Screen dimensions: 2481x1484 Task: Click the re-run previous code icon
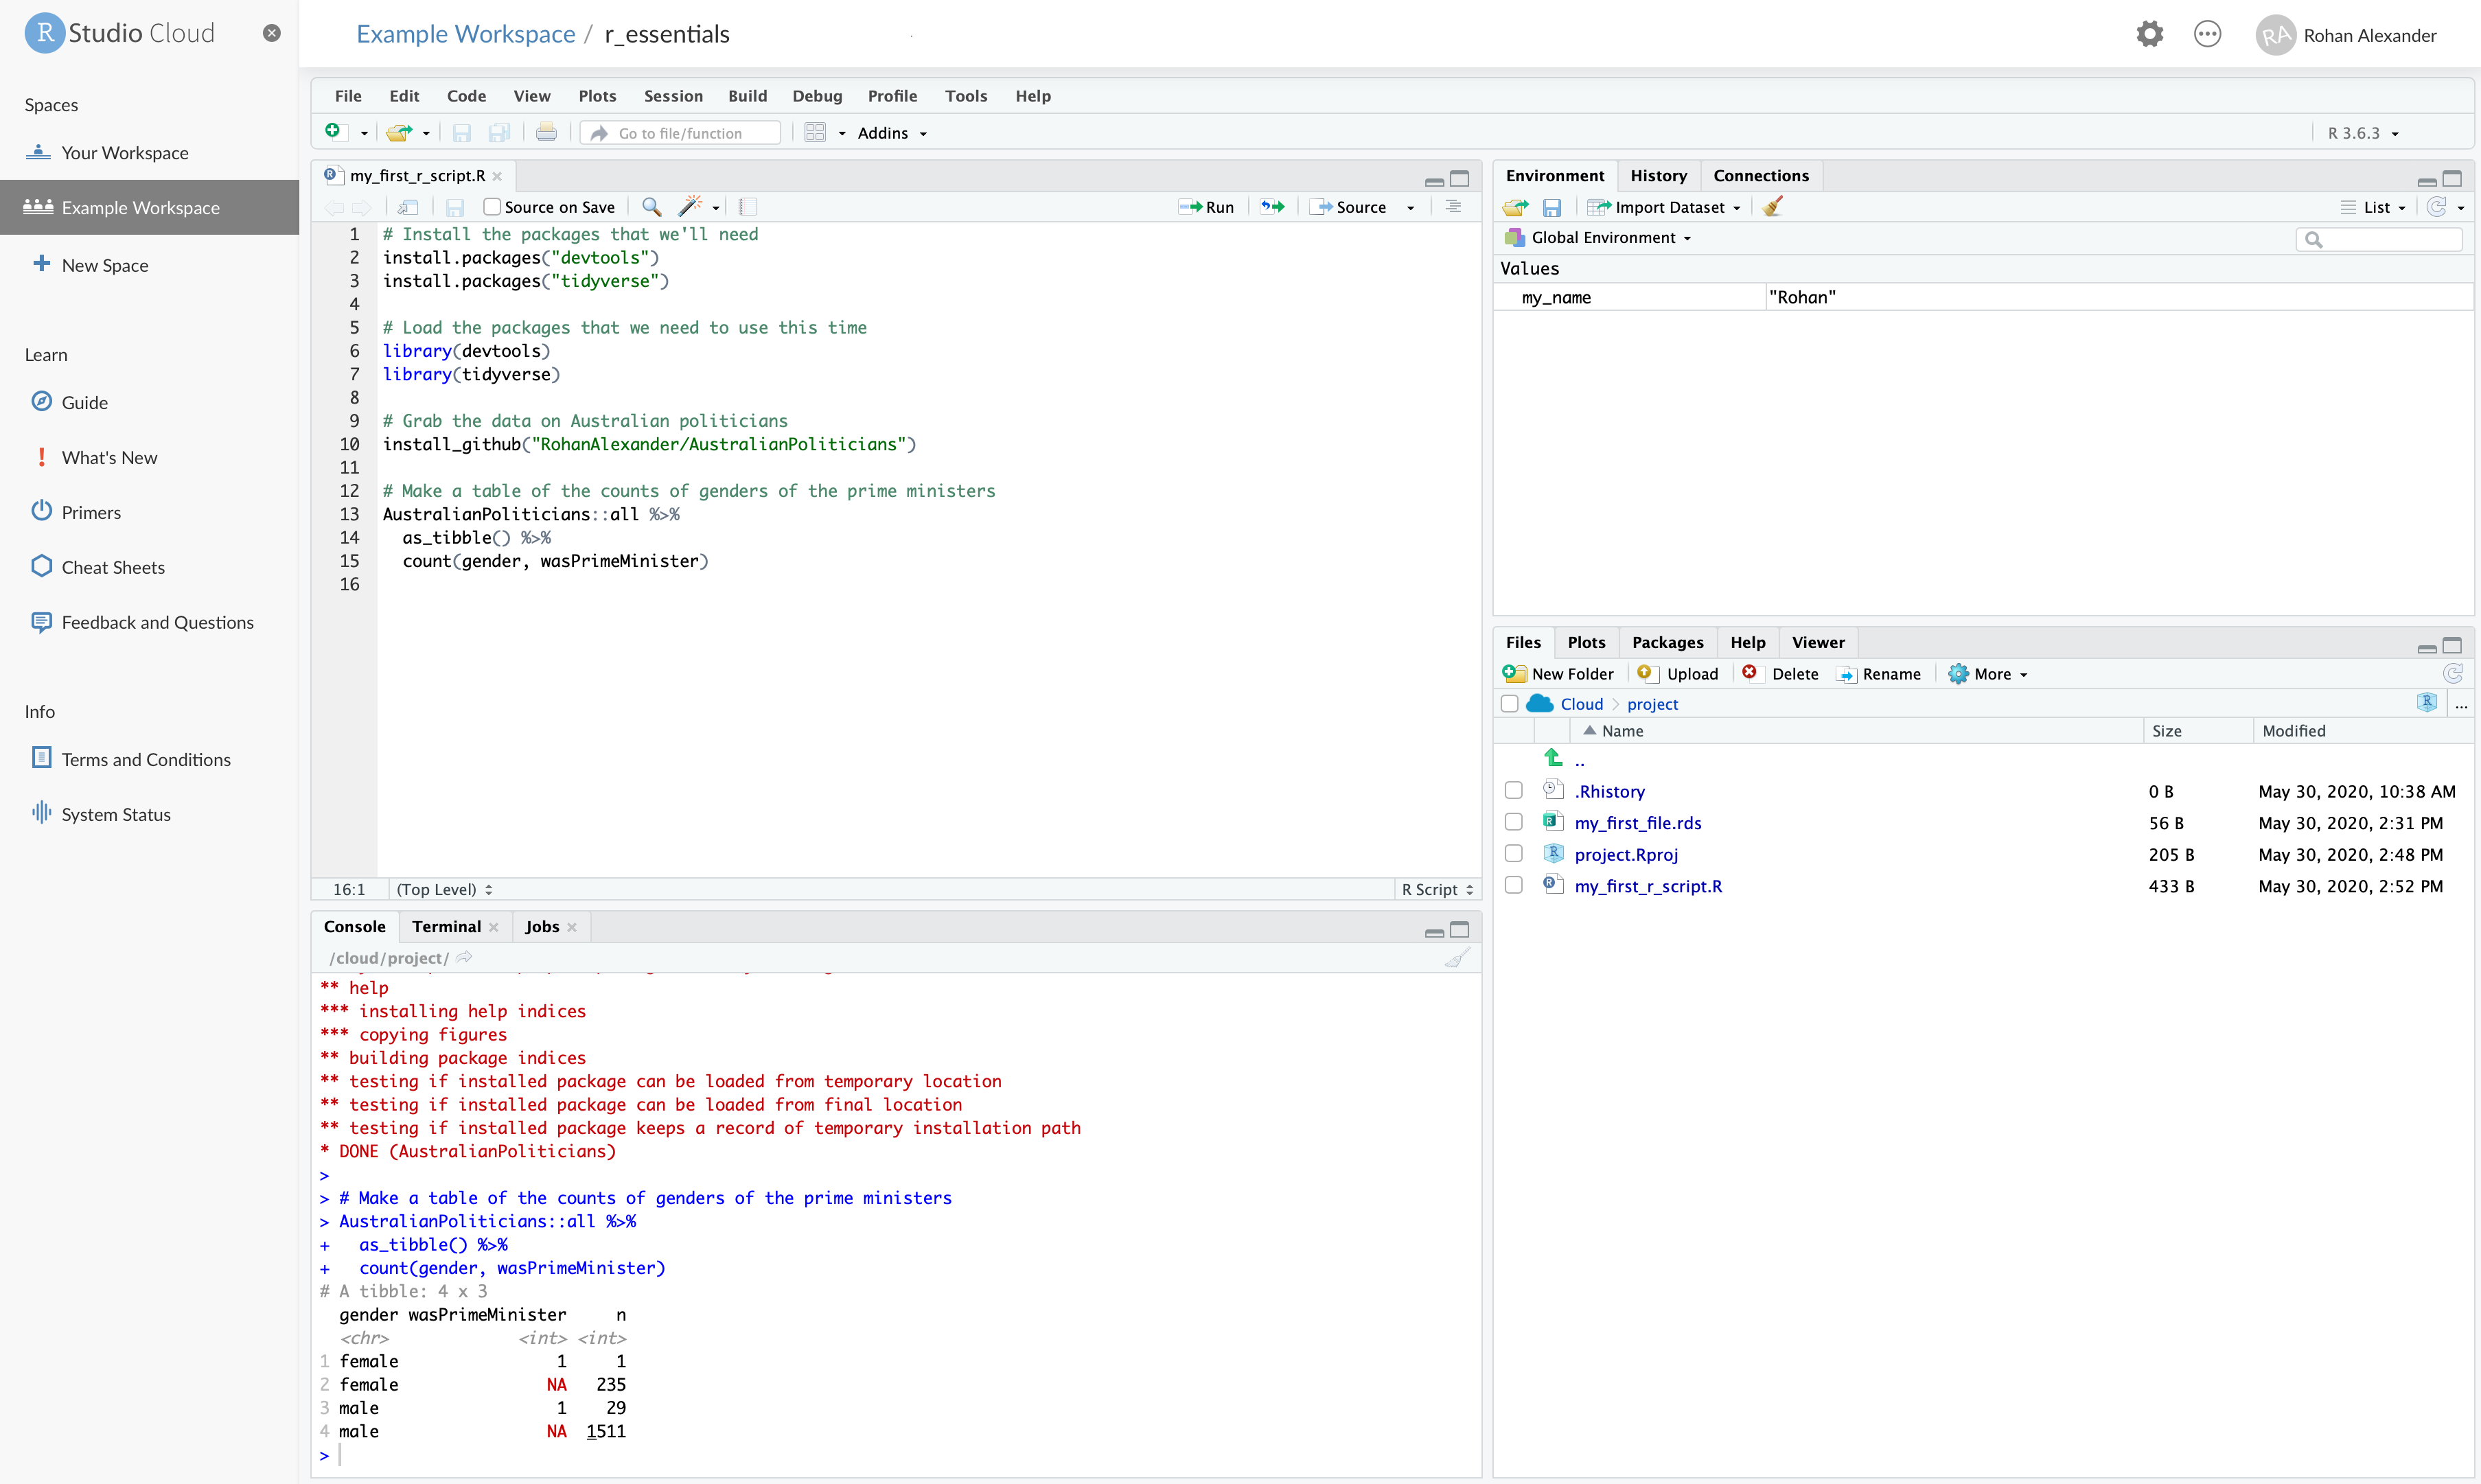tap(1272, 207)
